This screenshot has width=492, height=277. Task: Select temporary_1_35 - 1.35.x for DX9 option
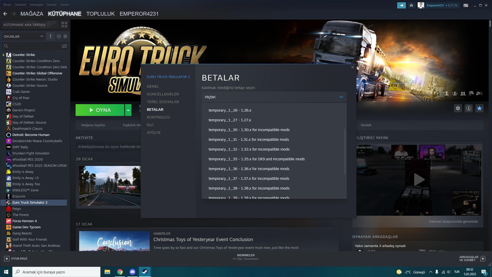[x=257, y=159]
